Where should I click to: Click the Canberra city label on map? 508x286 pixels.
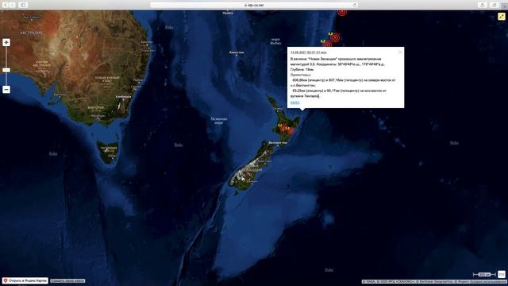pyautogui.click(x=123, y=97)
